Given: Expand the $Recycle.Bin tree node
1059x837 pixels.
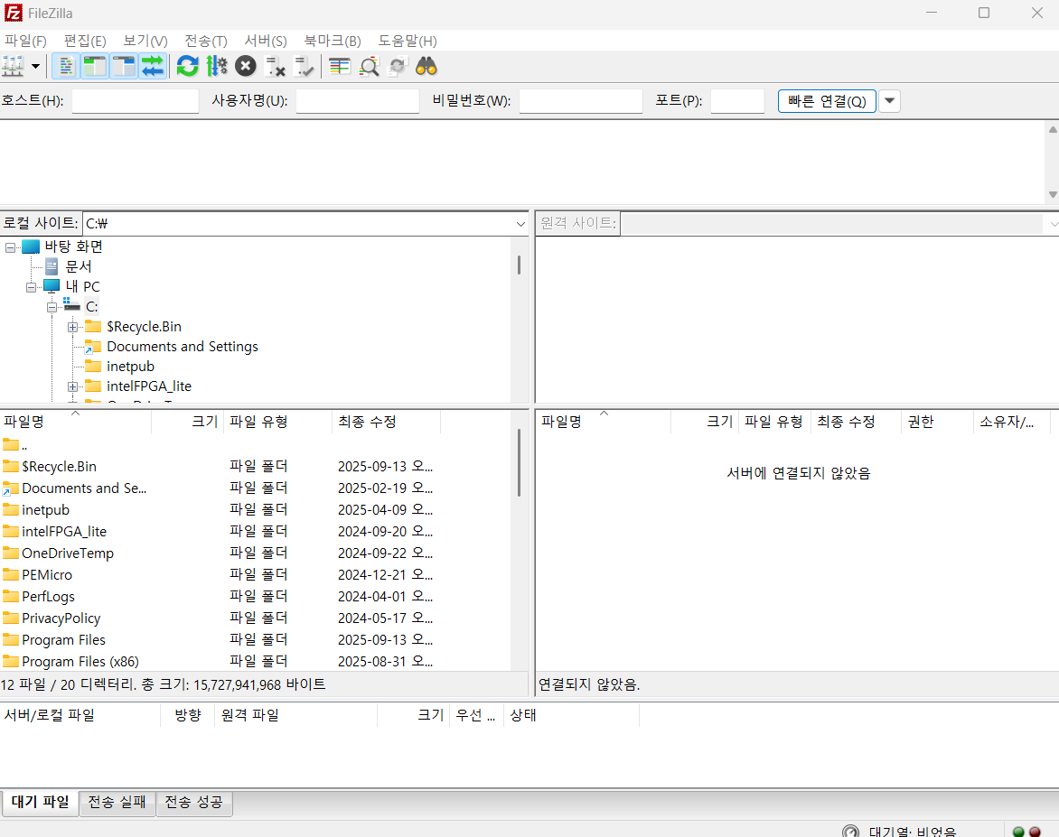Looking at the screenshot, I should [x=72, y=328].
